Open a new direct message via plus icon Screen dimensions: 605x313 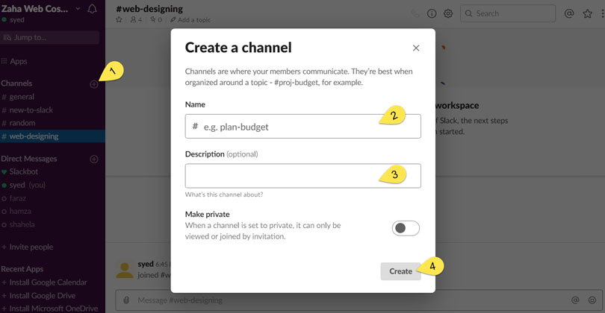(x=94, y=159)
